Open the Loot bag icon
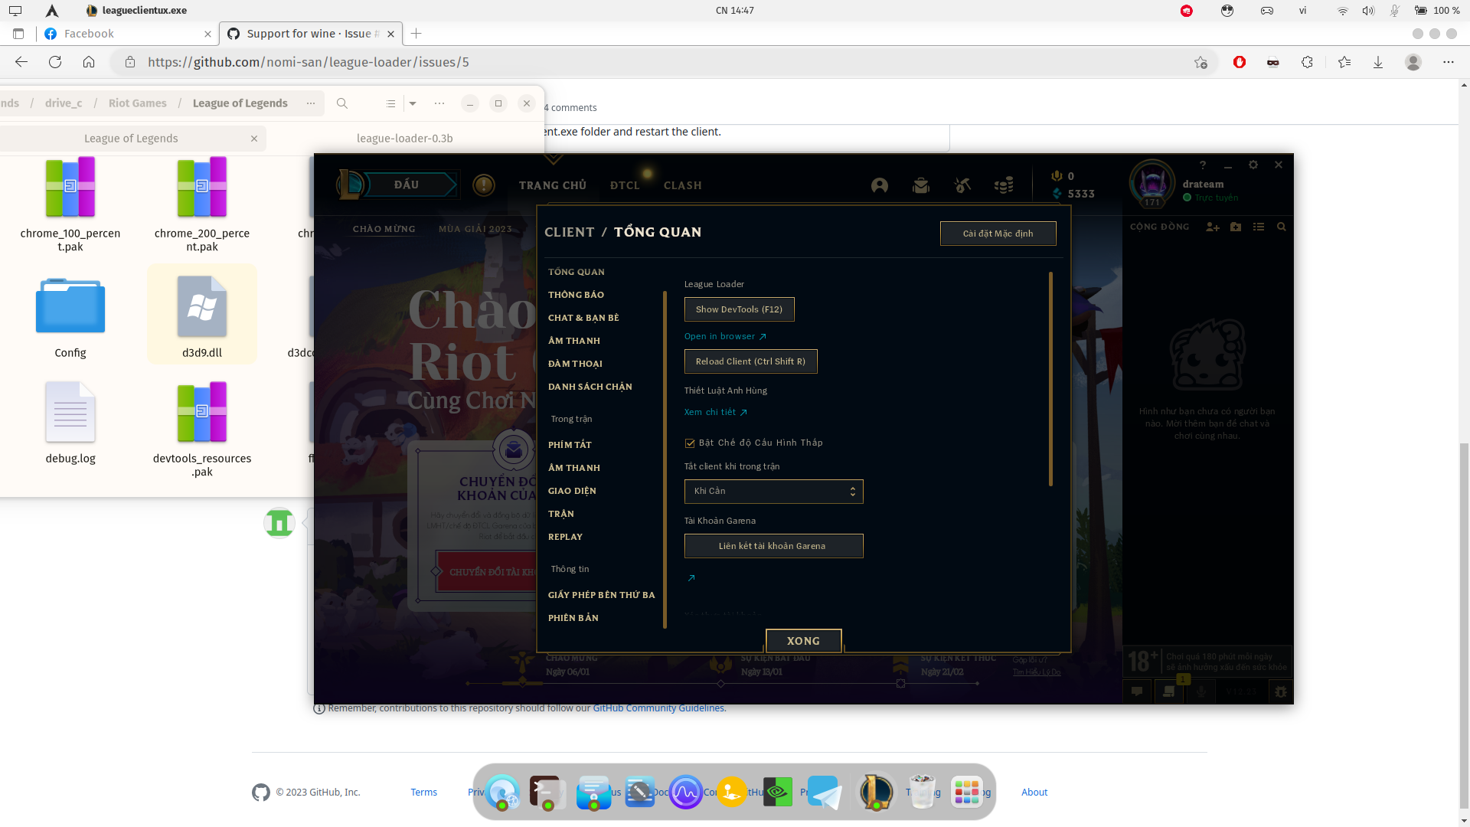Viewport: 1470px width, 827px height. click(921, 185)
